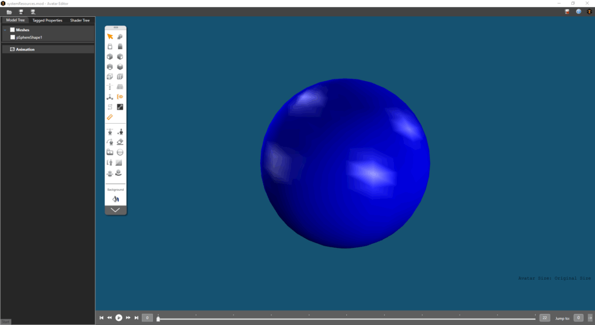The width and height of the screenshot is (595, 325).
Task: Toggle the pSphereShape1 checkbox
Action: (x=12, y=37)
